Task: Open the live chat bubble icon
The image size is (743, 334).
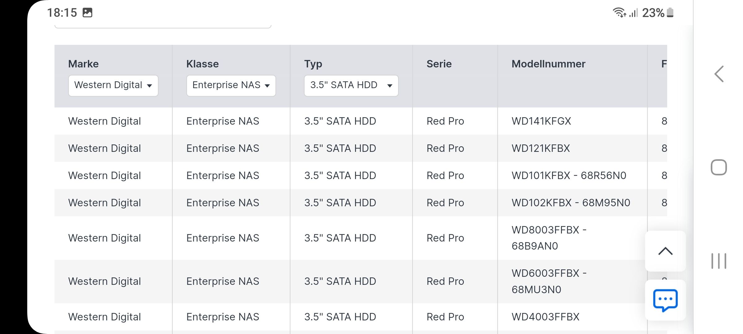Action: pyautogui.click(x=665, y=300)
